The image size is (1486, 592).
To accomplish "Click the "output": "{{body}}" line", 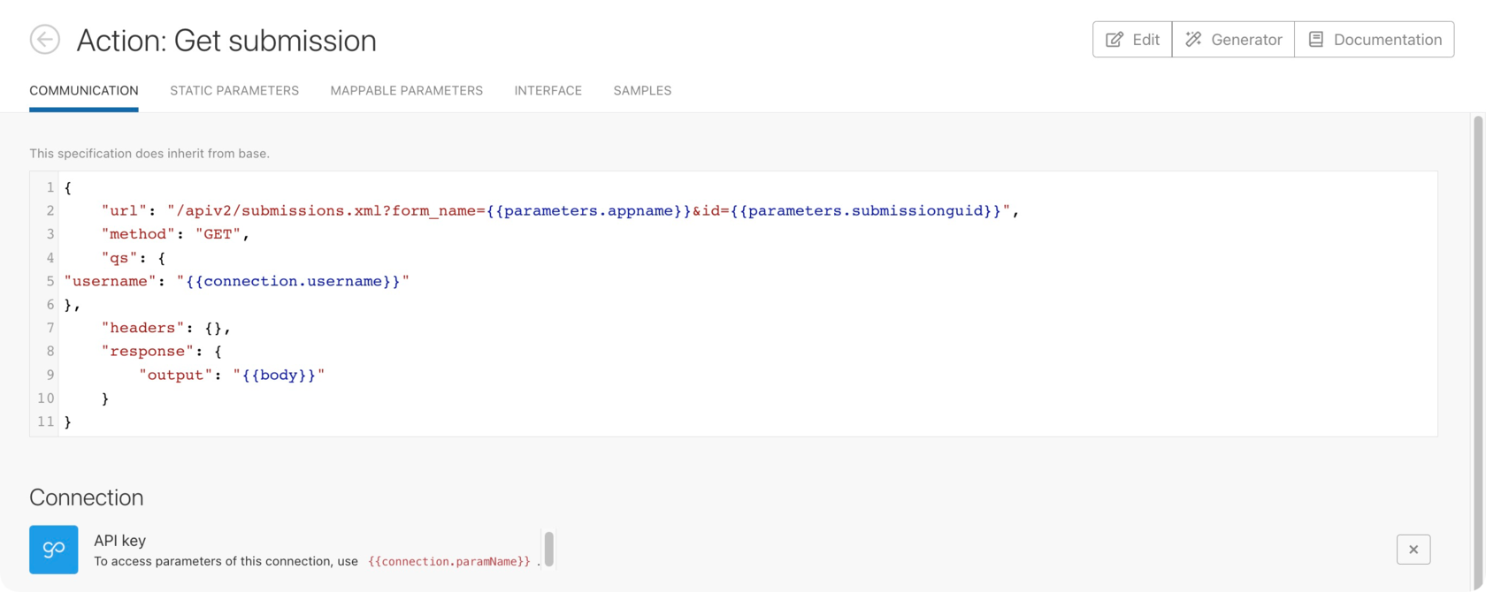I will pos(232,375).
